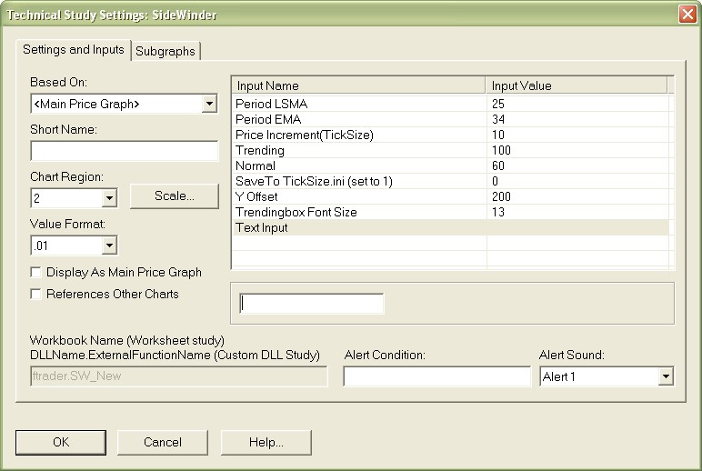702x471 pixels.
Task: Click the Cancel button
Action: click(x=163, y=442)
